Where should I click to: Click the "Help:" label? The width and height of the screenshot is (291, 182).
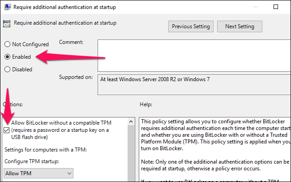pyautogui.click(x=146, y=104)
